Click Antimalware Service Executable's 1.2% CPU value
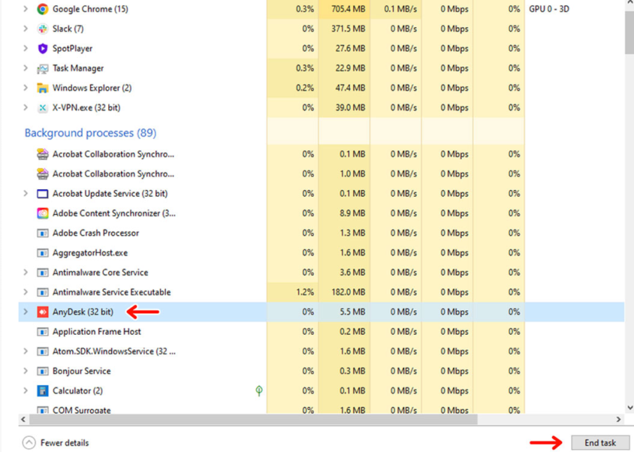 coord(305,292)
